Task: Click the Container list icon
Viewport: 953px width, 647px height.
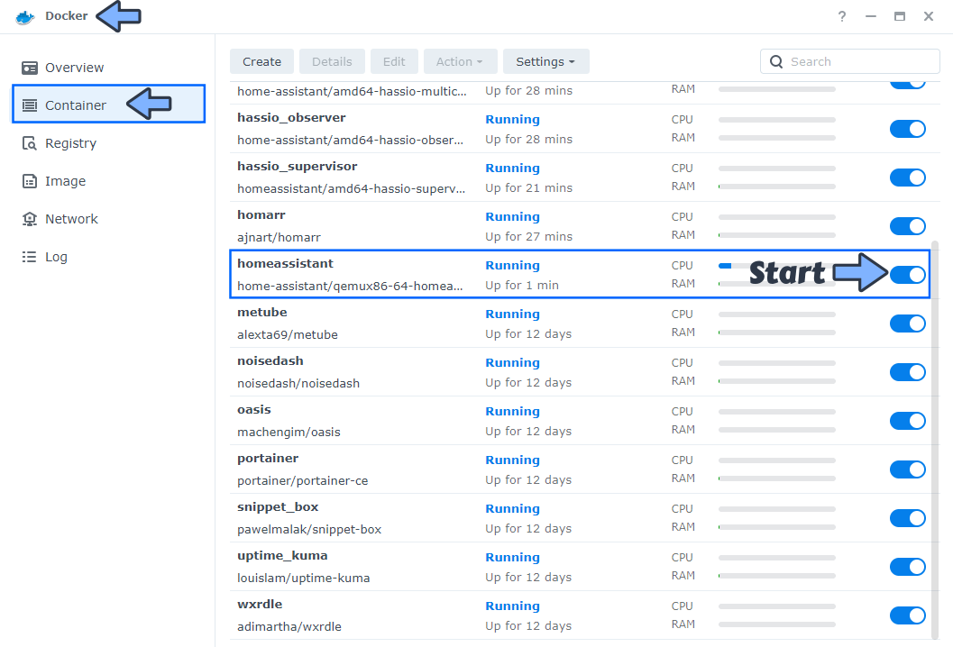Action: tap(29, 105)
